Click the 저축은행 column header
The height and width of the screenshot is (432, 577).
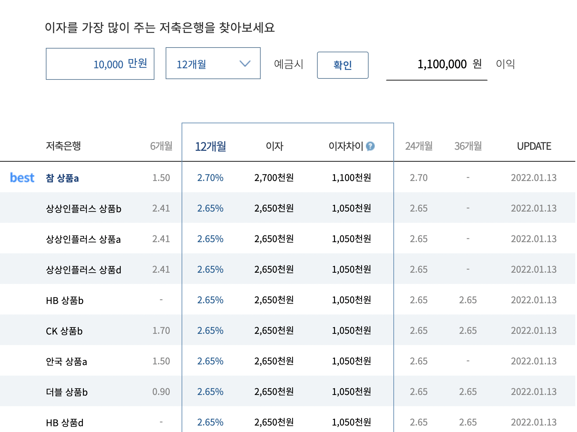pos(63,146)
